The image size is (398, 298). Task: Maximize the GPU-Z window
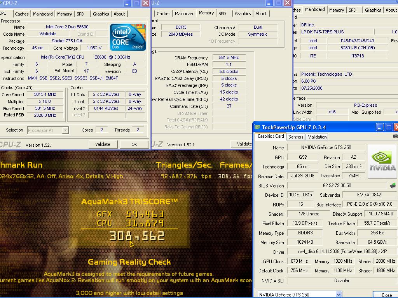[x=389, y=127]
